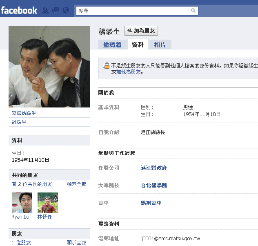Select the email lj0001@ems.matsu.gov.tw text
The image size is (258, 246).
[170, 238]
